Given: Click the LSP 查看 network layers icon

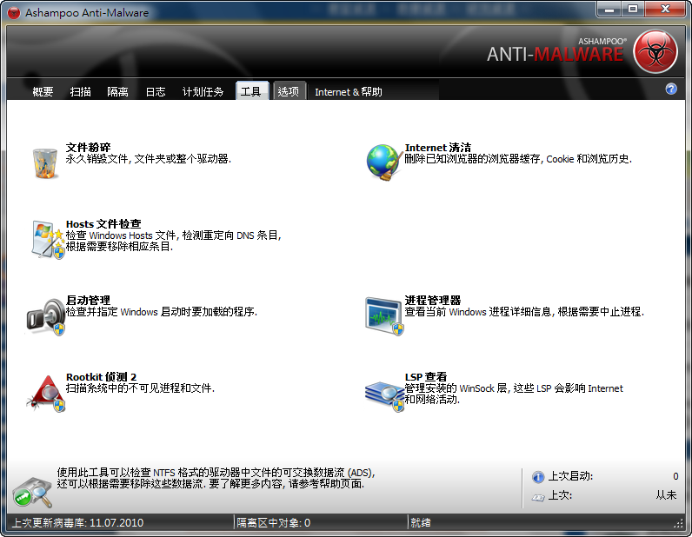Looking at the screenshot, I should click(x=384, y=392).
